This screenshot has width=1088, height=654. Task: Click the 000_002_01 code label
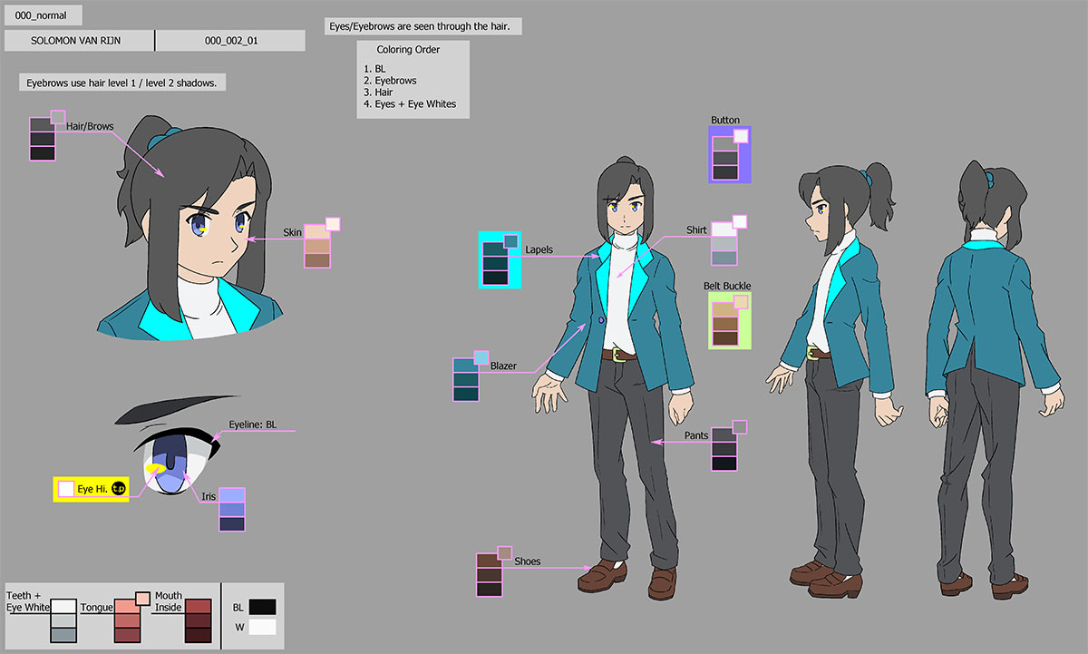(x=230, y=41)
